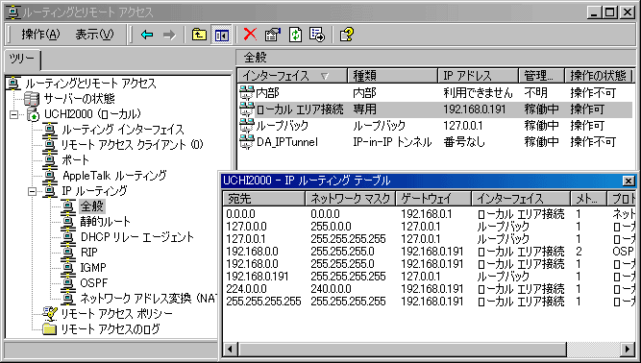Select the ツリー tab
Image resolution: width=641 pixels, height=363 pixels.
pyautogui.click(x=22, y=60)
